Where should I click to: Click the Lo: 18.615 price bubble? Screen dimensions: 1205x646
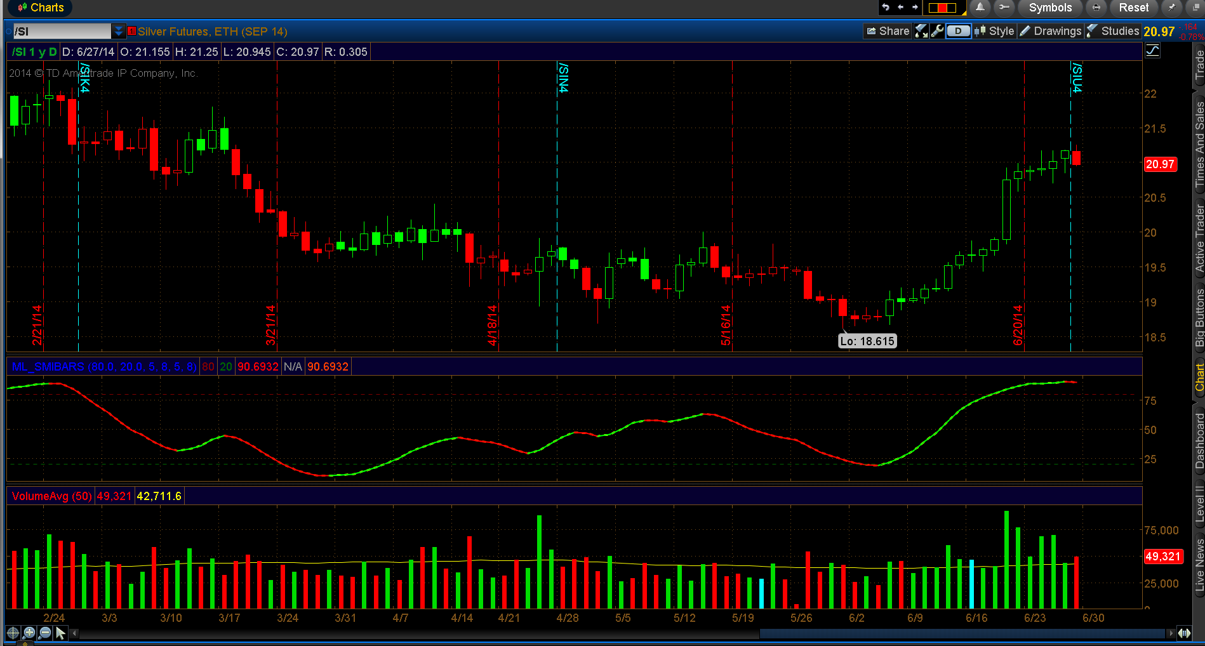(867, 341)
